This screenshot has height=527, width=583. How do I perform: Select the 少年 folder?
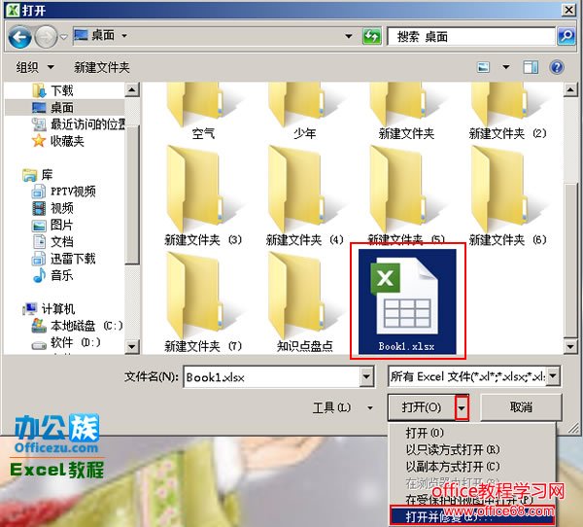[x=304, y=112]
